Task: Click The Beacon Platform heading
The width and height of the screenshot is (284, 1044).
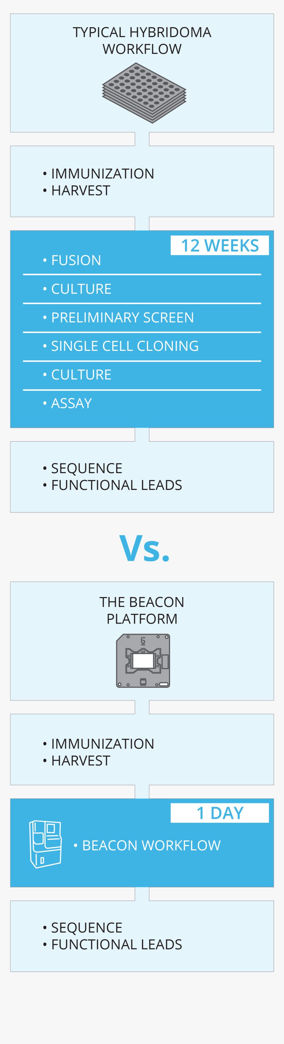Action: coord(142,610)
